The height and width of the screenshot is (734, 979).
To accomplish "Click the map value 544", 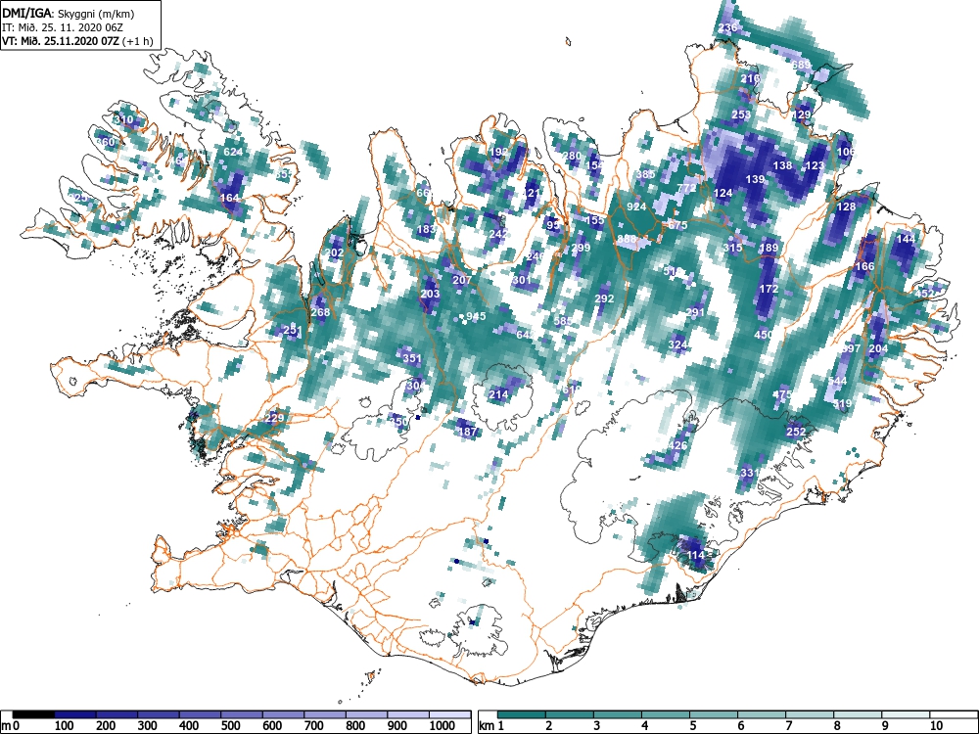I will click(837, 381).
